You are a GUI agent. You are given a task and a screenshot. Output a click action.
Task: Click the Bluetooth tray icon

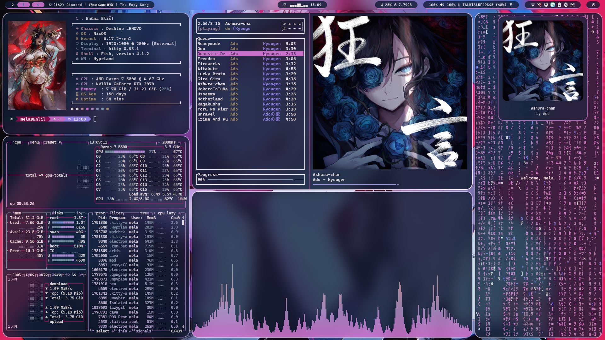pyautogui.click(x=566, y=5)
